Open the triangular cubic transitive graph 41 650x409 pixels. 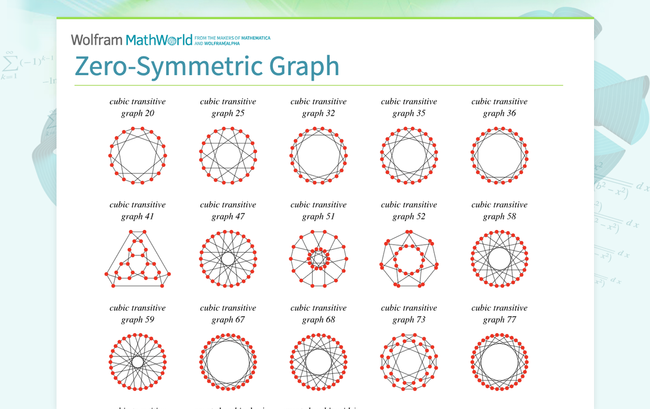tap(137, 259)
